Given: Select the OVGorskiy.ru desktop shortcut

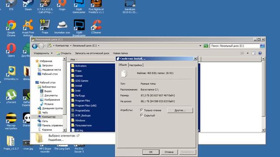Looking at the screenshot, I should pos(11,73).
